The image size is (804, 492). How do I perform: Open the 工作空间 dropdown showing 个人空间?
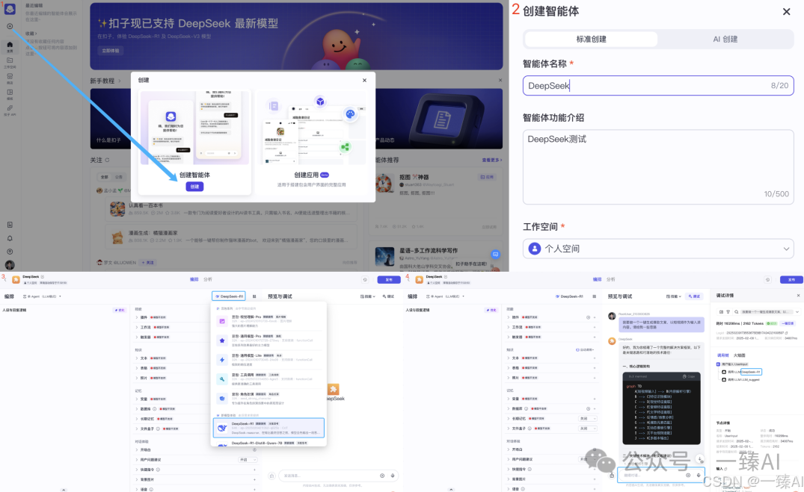[x=658, y=249]
